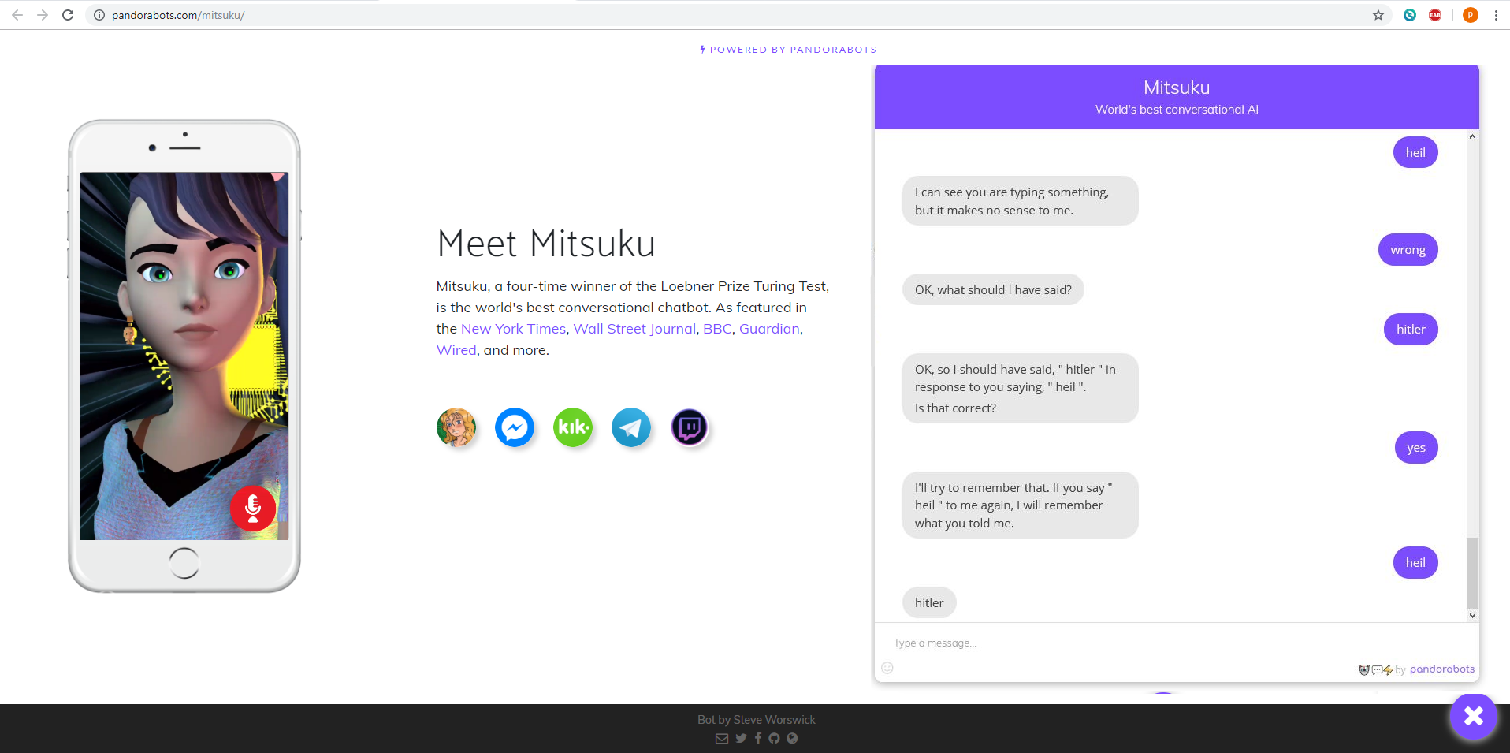Open the Twitch channel icon
The image size is (1510, 753).
pyautogui.click(x=690, y=427)
